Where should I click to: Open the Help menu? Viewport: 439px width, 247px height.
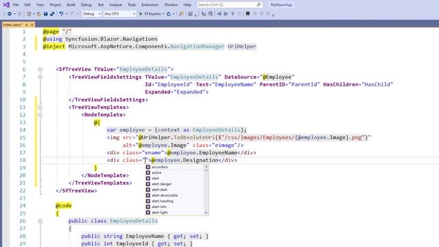(187, 5)
